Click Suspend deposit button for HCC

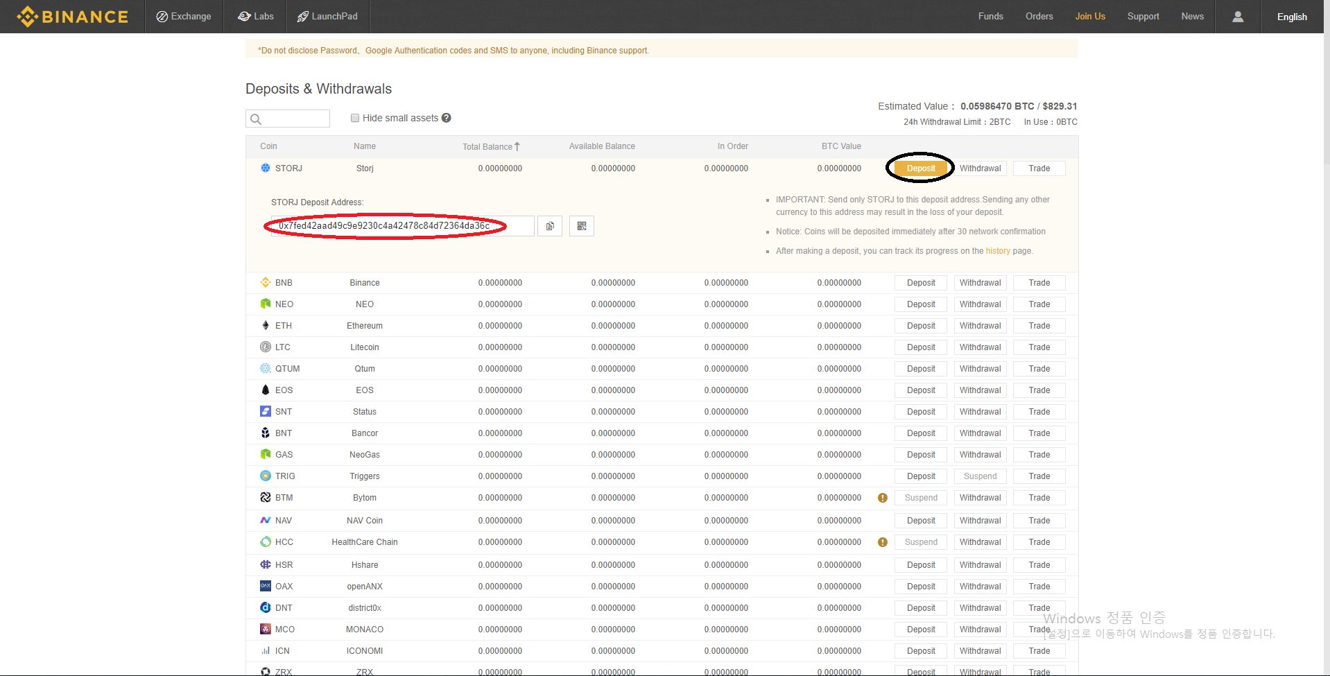pos(921,542)
